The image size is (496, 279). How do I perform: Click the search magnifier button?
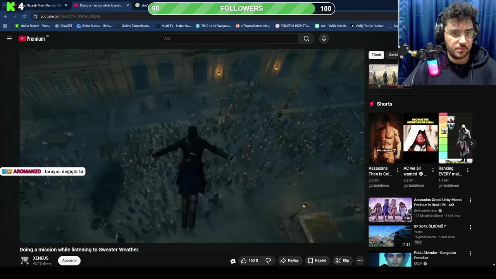click(307, 38)
